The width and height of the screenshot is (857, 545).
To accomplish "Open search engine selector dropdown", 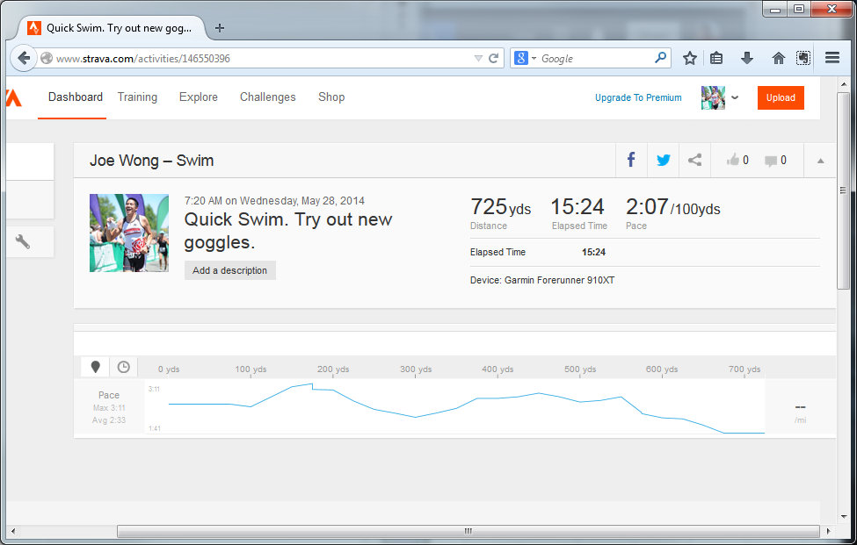I will coord(526,58).
